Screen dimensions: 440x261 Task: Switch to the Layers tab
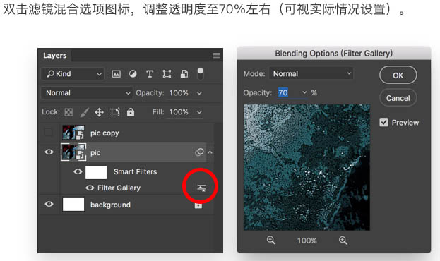54,56
